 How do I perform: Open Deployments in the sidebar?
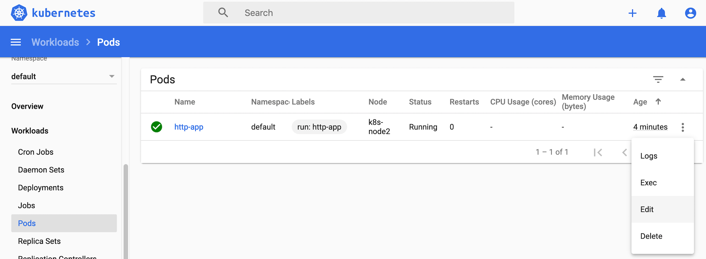[x=41, y=188]
